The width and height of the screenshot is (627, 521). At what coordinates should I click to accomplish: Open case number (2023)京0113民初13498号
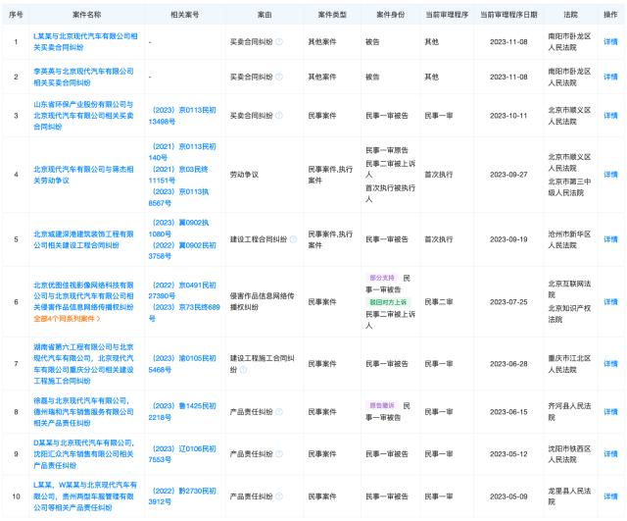coord(182,116)
